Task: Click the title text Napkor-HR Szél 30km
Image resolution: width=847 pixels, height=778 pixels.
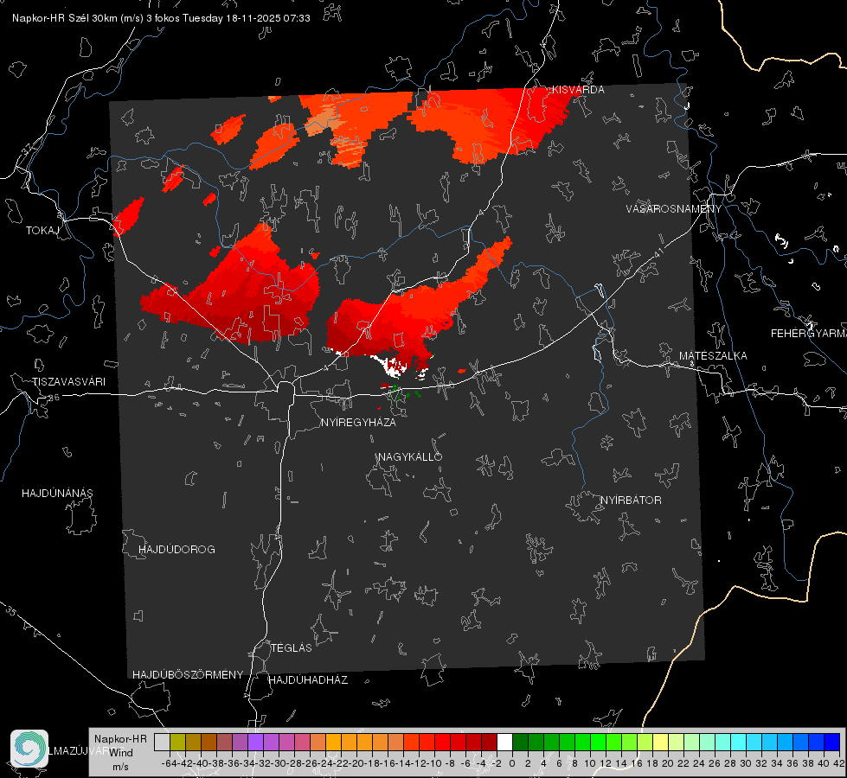Action: pyautogui.click(x=78, y=18)
